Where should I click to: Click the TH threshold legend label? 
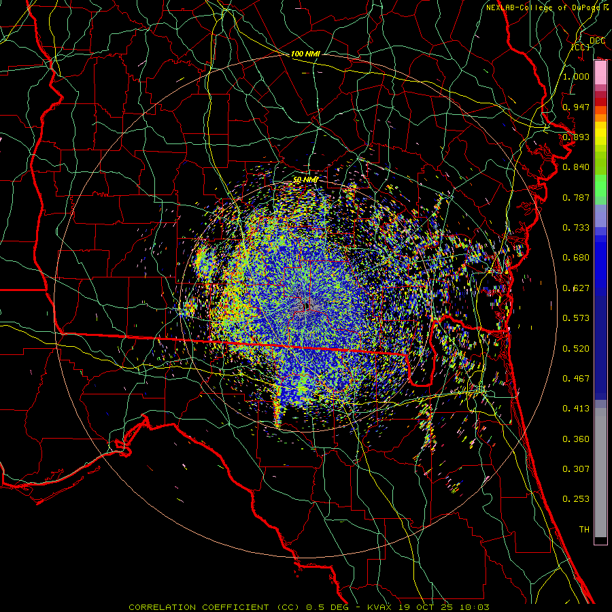[x=584, y=530]
